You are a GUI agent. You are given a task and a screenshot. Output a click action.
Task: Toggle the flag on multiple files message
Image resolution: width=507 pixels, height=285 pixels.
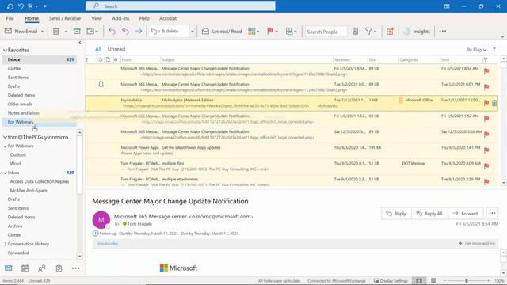click(486, 166)
